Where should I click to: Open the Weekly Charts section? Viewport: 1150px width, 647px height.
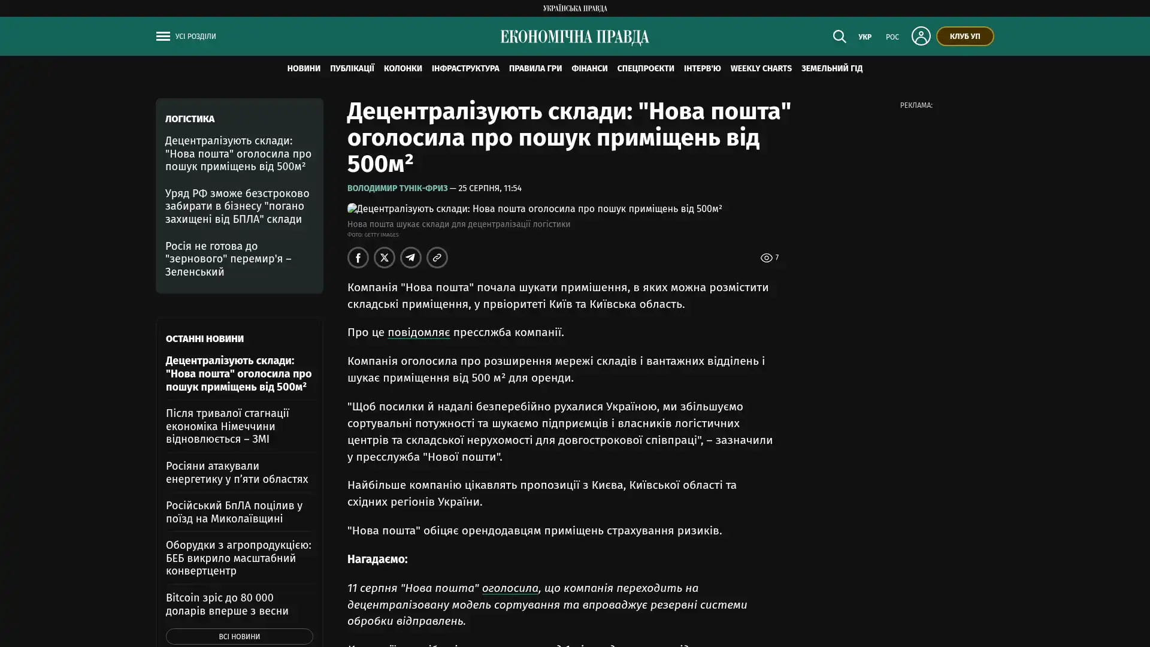click(x=761, y=69)
